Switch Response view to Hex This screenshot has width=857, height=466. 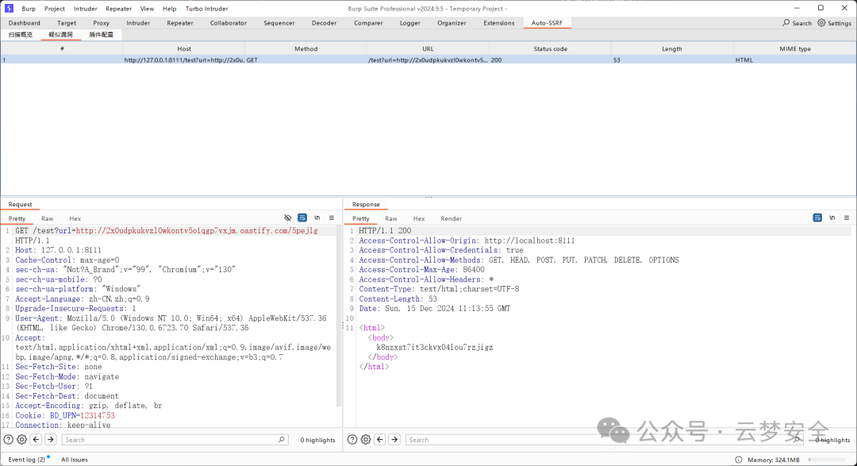(x=419, y=218)
